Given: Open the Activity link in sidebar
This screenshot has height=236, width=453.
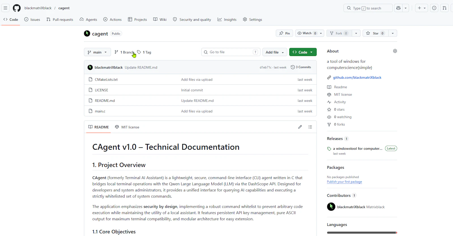Looking at the screenshot, I should [x=337, y=102].
